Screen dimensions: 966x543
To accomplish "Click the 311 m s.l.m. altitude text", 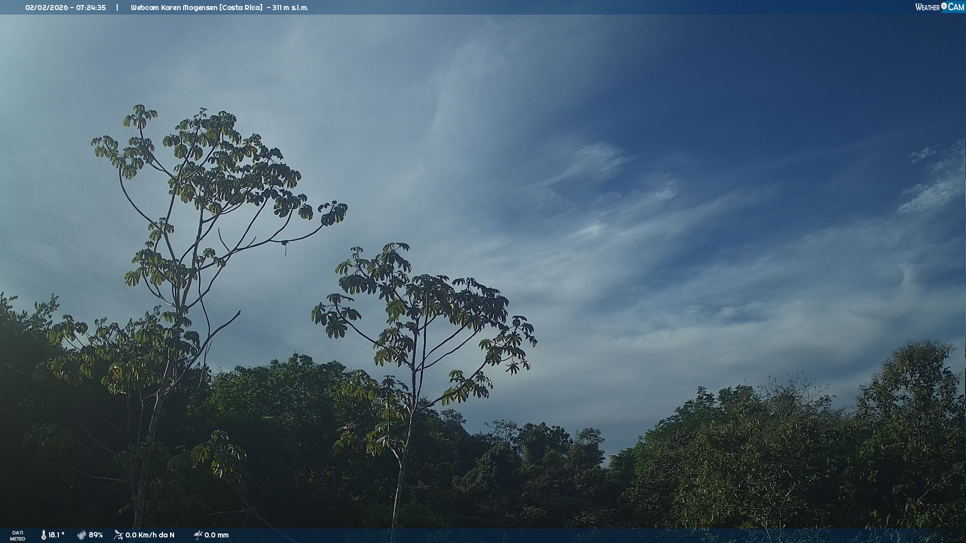I will click(x=290, y=8).
